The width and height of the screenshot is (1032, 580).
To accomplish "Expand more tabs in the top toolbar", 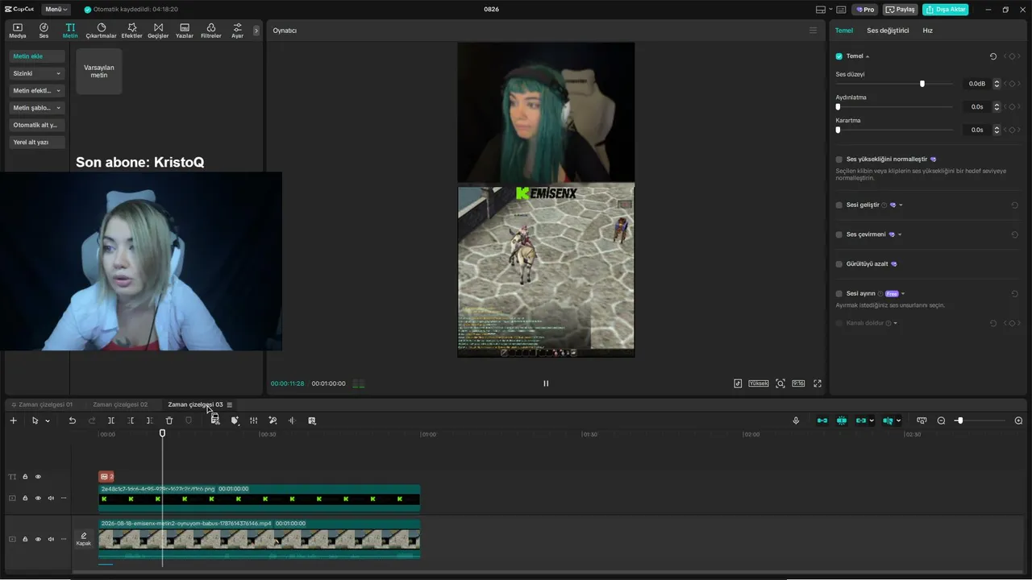I will (256, 31).
